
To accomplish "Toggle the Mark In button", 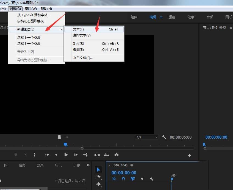I will click(26, 155).
